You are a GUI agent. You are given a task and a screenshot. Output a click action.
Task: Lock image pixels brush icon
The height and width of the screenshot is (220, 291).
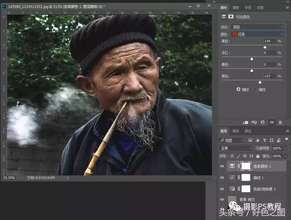point(239,156)
